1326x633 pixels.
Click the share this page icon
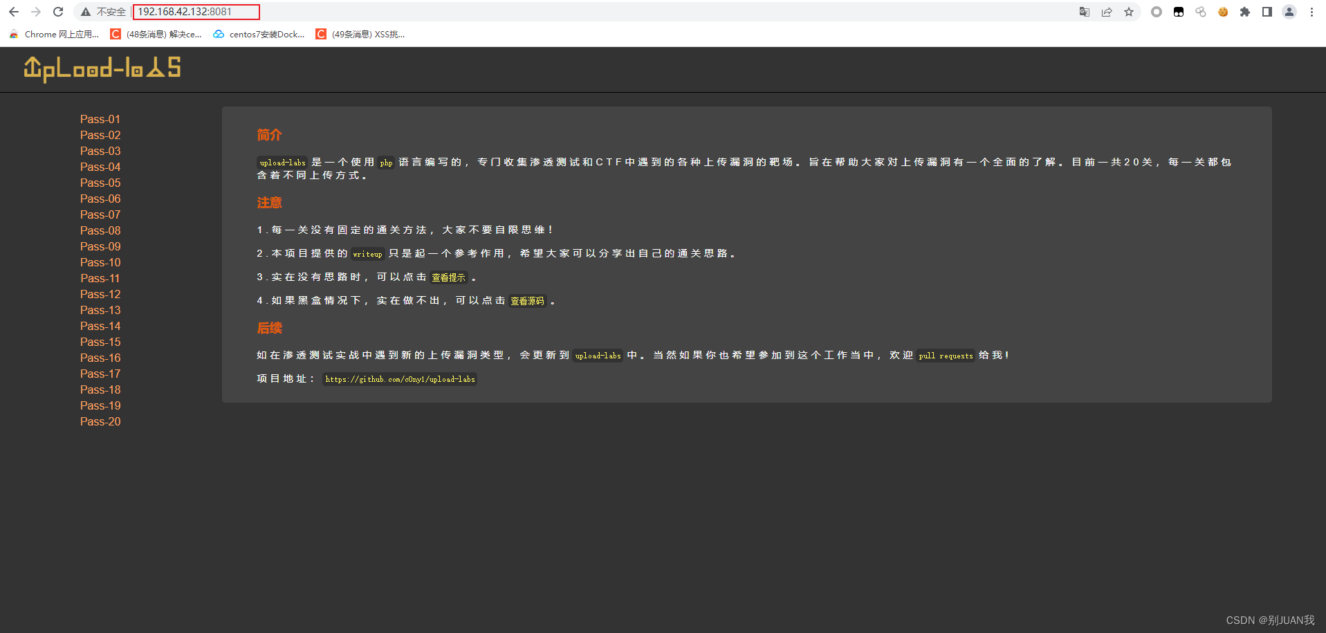[x=1107, y=12]
